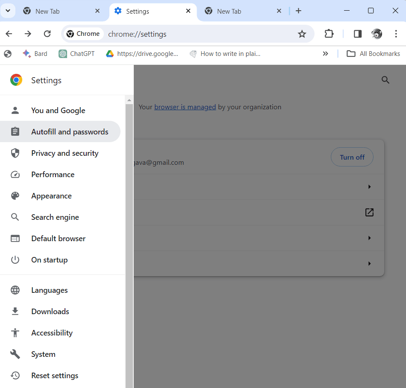Expand the bottom settings row chevron
406x388 pixels.
click(x=369, y=263)
